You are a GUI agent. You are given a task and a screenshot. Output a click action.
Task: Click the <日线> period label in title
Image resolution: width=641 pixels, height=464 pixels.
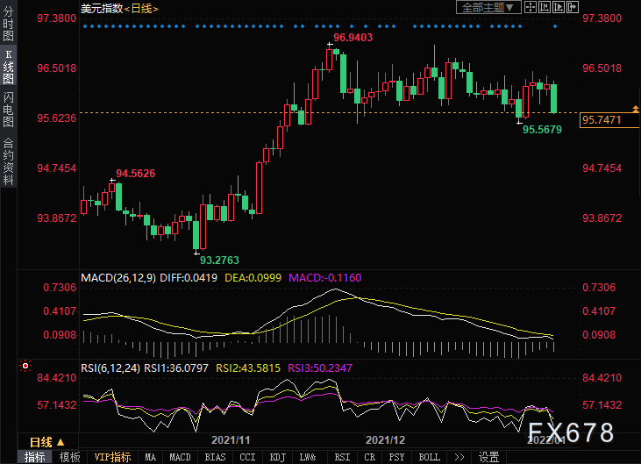click(x=141, y=8)
